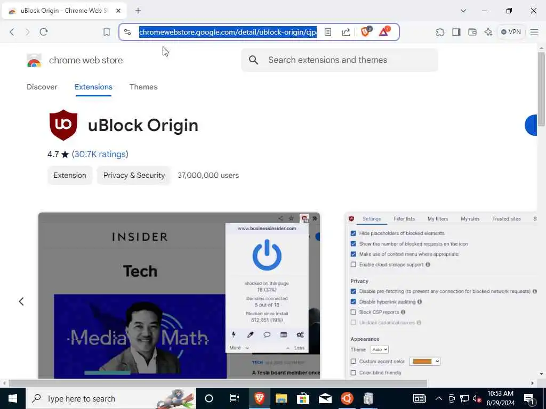Viewport: 546px width, 409px height.
Task: Toggle reader mode icon in address bar
Action: coord(328,32)
